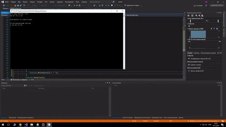
Task: Open the Debug (Отладка) menu
Action: click(40, 2)
